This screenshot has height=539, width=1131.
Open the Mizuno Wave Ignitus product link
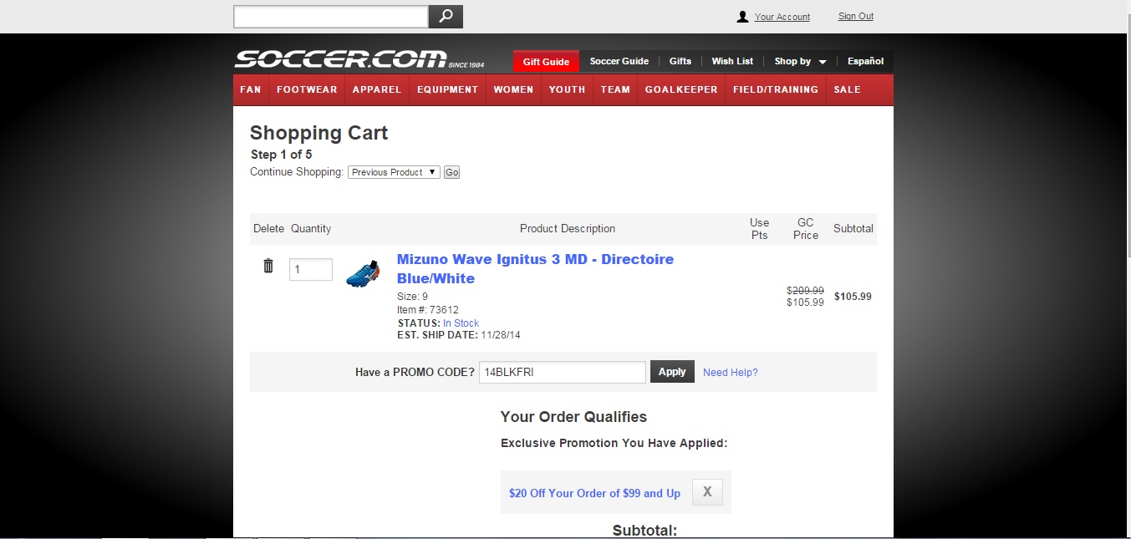[535, 268]
